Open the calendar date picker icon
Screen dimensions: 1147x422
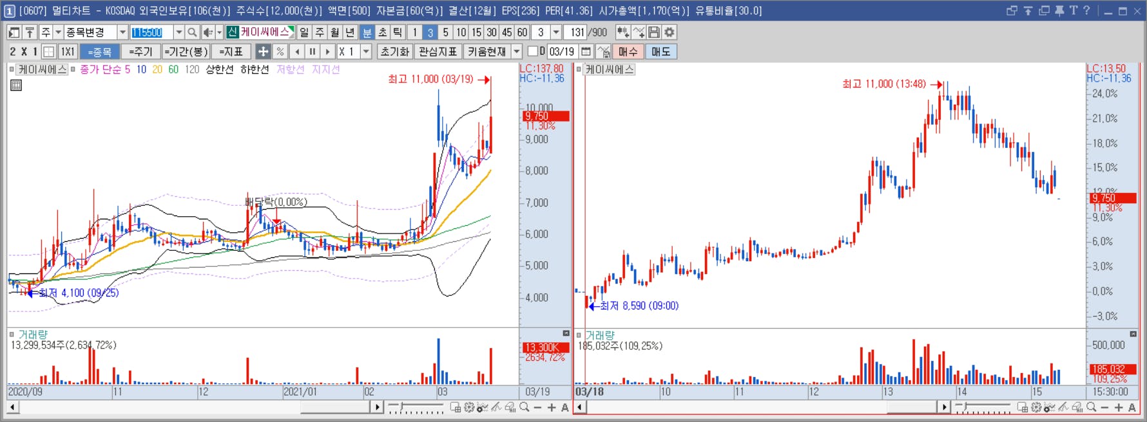point(586,51)
